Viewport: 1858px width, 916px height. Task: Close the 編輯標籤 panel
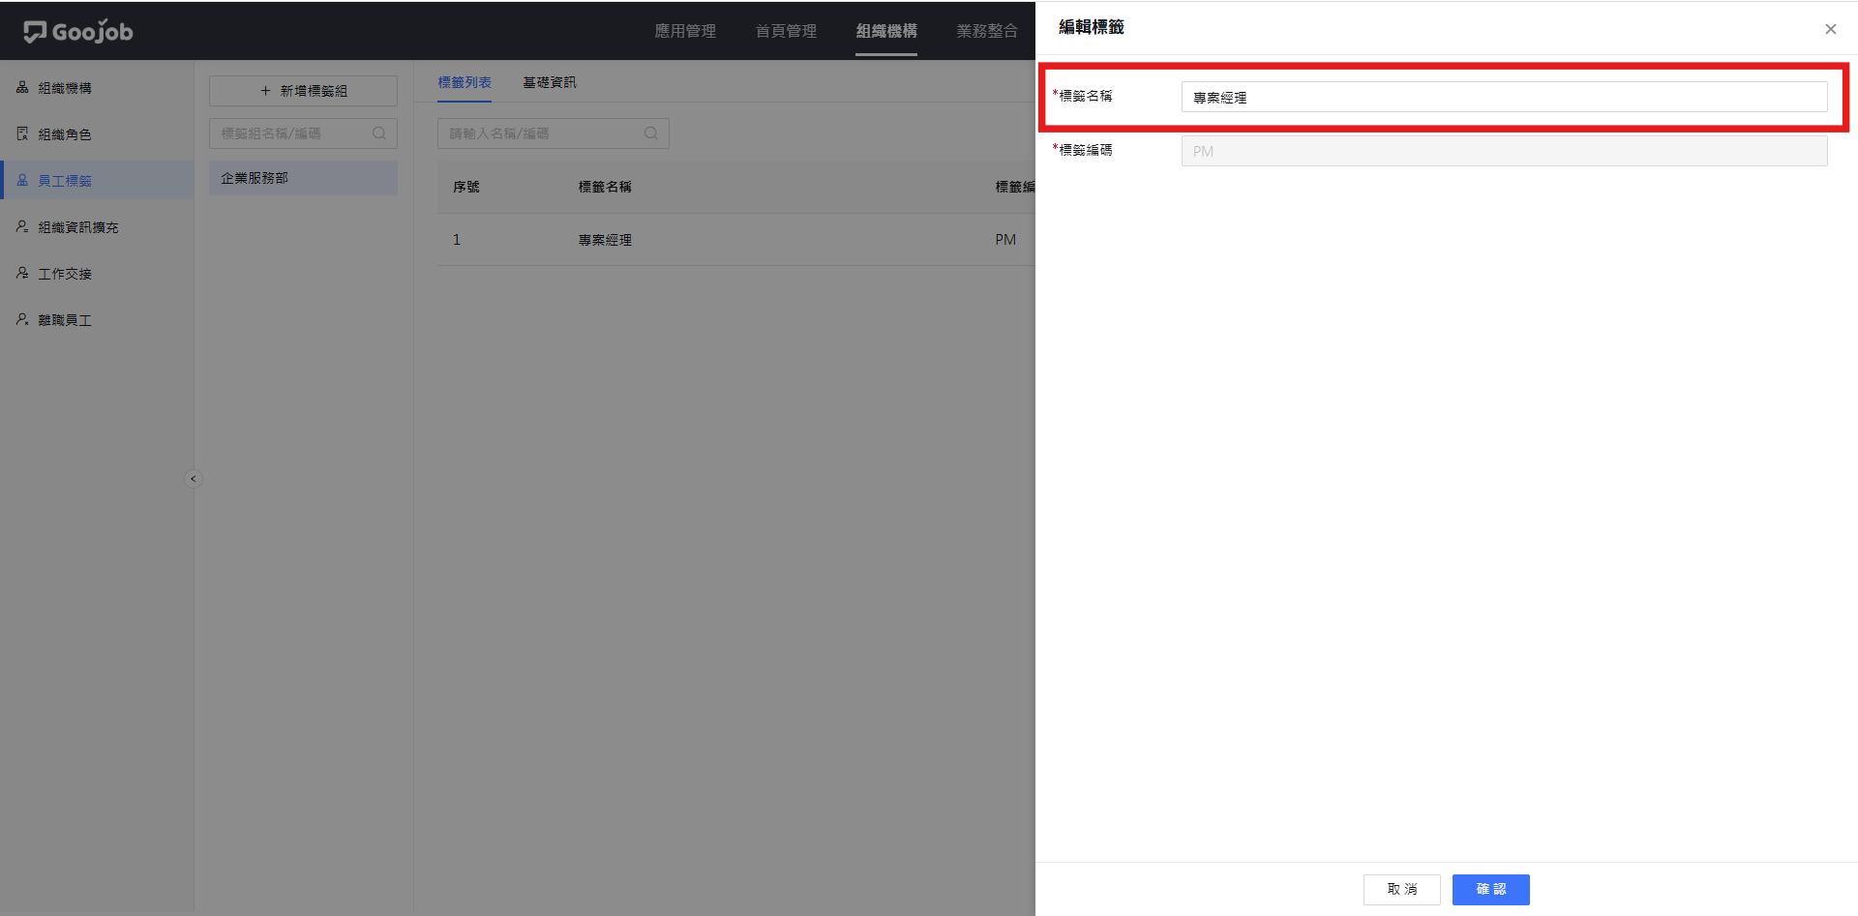(x=1831, y=29)
